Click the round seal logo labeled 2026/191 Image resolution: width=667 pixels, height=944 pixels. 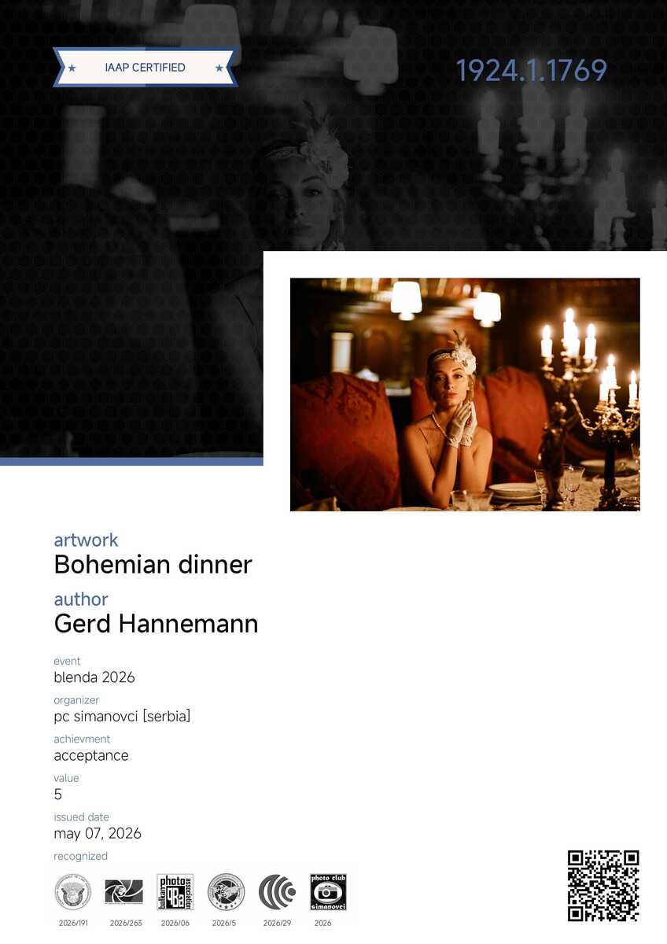(x=72, y=892)
